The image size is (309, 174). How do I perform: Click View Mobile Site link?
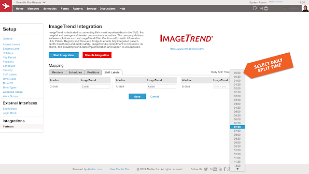pos(119,169)
